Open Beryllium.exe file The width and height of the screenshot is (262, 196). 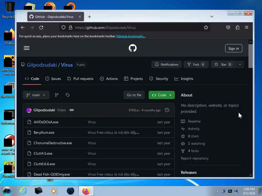(44, 132)
